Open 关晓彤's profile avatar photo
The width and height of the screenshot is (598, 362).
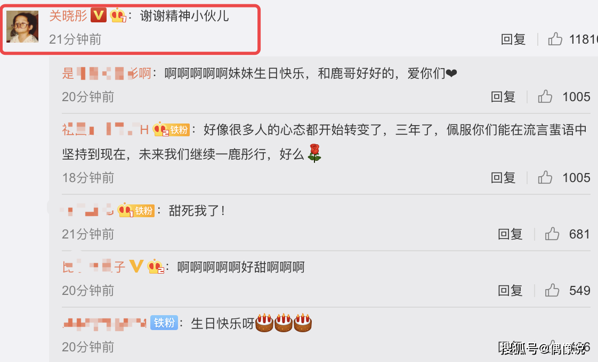point(22,27)
